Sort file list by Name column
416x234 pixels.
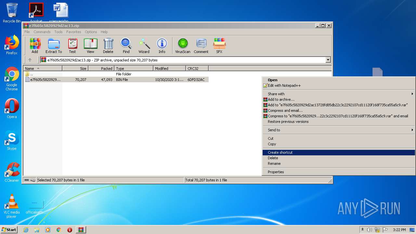coord(43,68)
